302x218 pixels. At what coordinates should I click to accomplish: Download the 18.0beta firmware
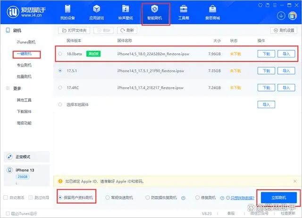(266, 54)
